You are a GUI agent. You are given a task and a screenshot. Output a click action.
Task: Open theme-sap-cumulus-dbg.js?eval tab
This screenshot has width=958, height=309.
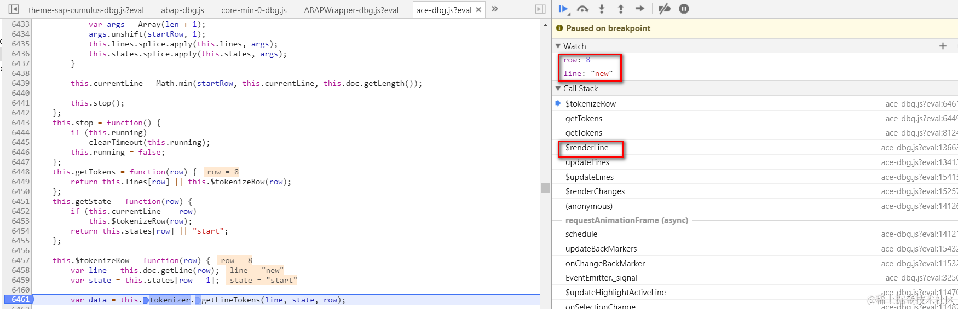86,10
